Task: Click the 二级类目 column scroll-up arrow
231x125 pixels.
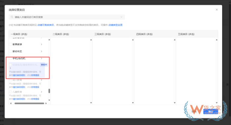Action: click(91, 40)
